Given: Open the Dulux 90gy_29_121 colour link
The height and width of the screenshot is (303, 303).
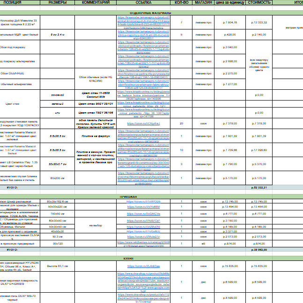Looking at the screenshot, I should point(143,104).
